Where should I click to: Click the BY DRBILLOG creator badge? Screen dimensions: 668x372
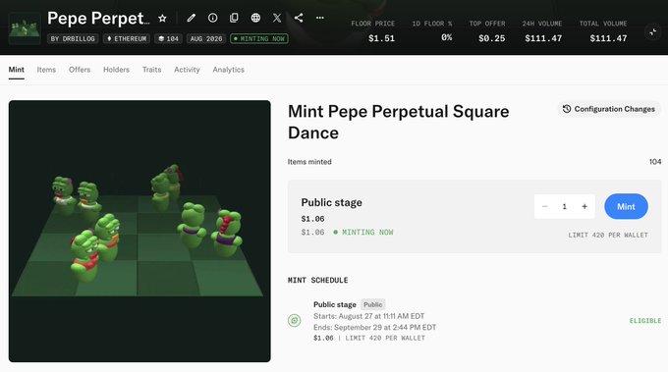pyautogui.click(x=73, y=38)
